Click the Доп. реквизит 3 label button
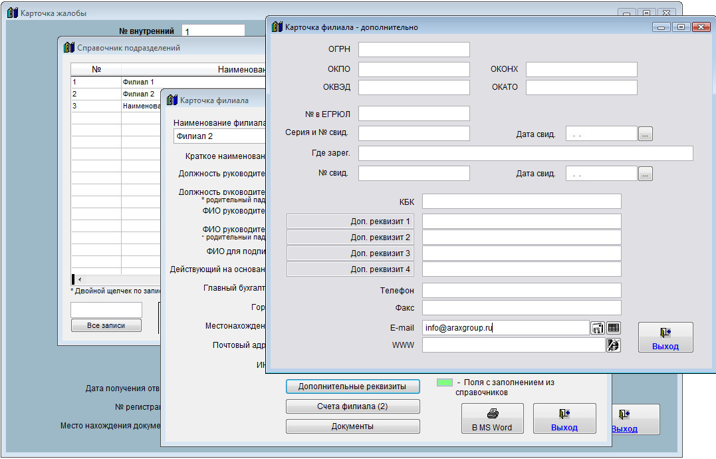 [x=350, y=253]
